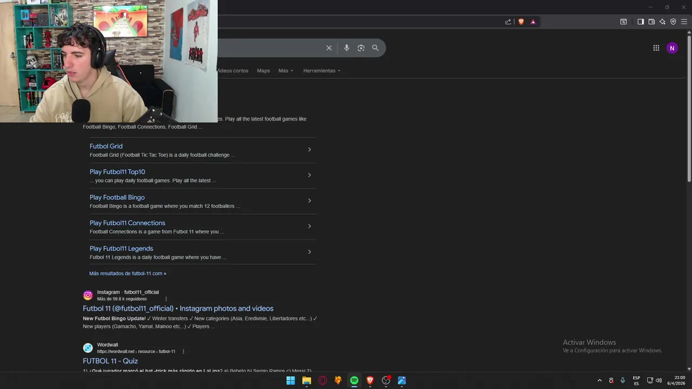
Task: Open the Play Futbol11 Top10 link
Action: [117, 172]
